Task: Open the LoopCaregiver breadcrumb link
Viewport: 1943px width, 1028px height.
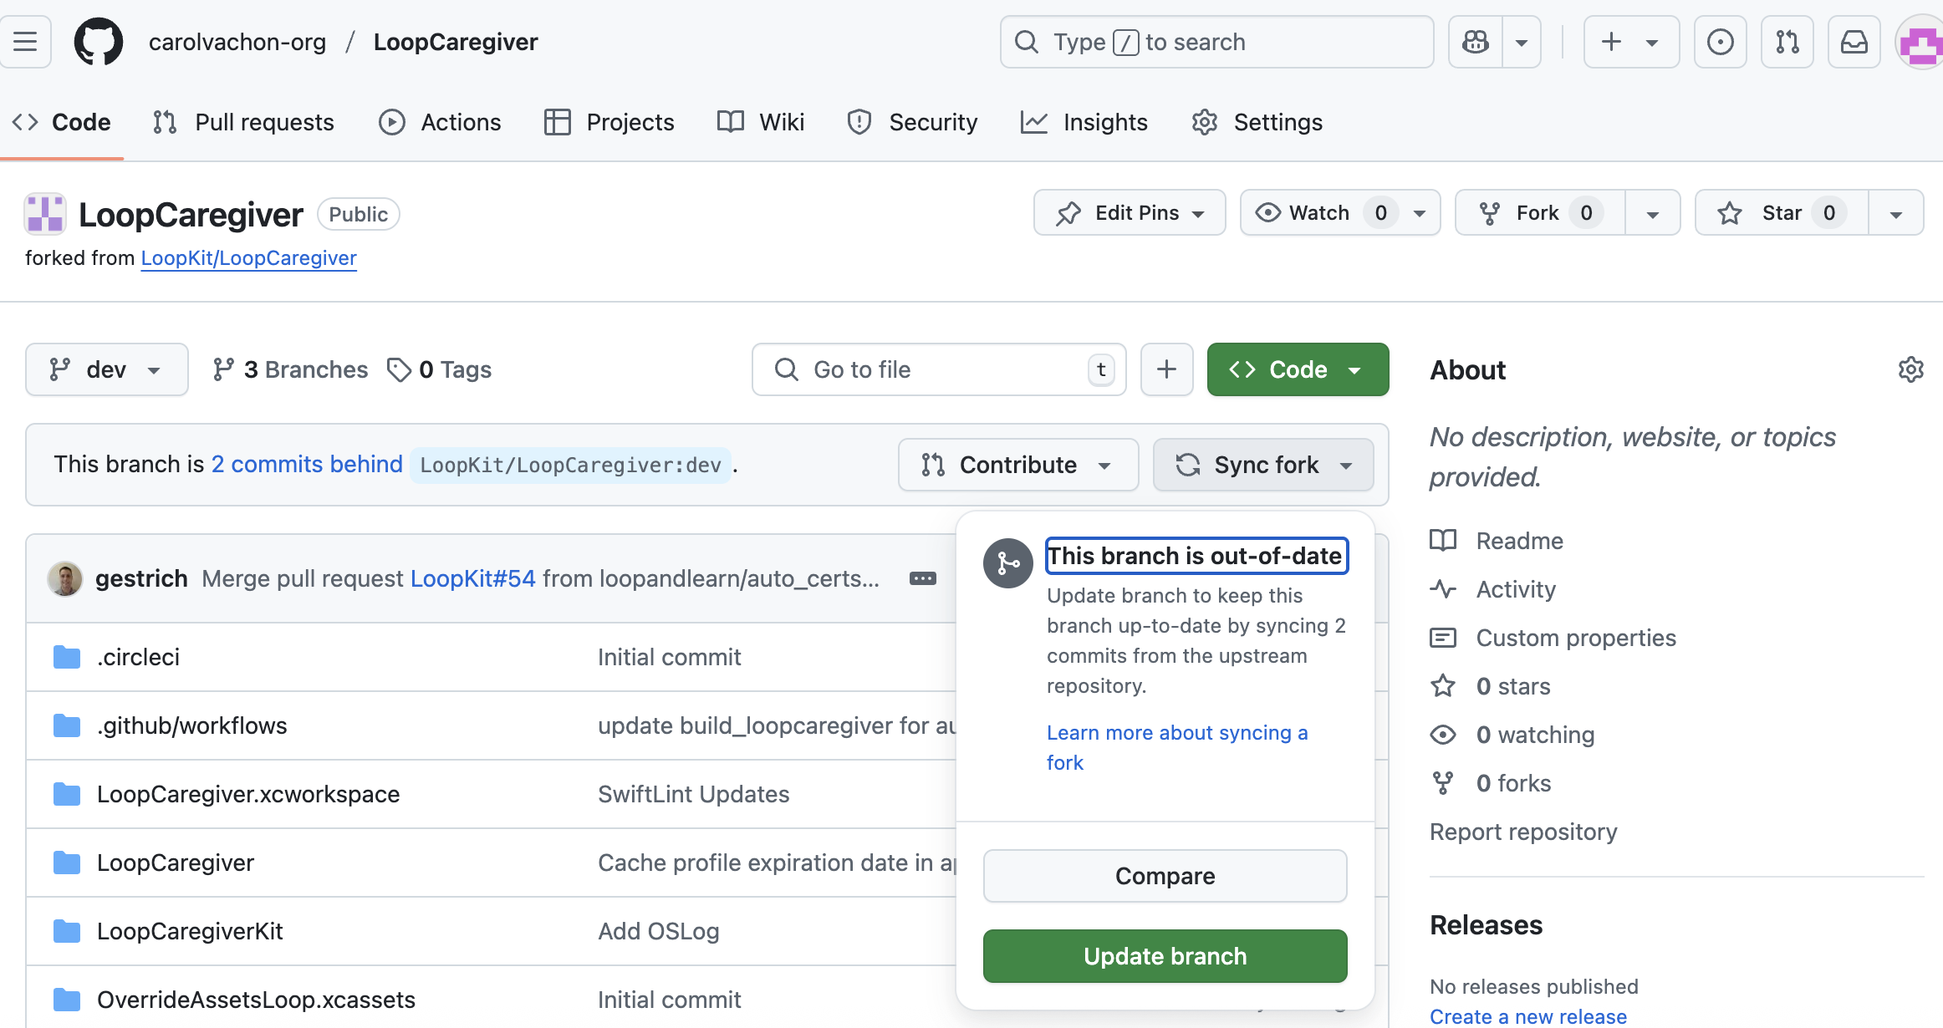Action: pos(456,42)
